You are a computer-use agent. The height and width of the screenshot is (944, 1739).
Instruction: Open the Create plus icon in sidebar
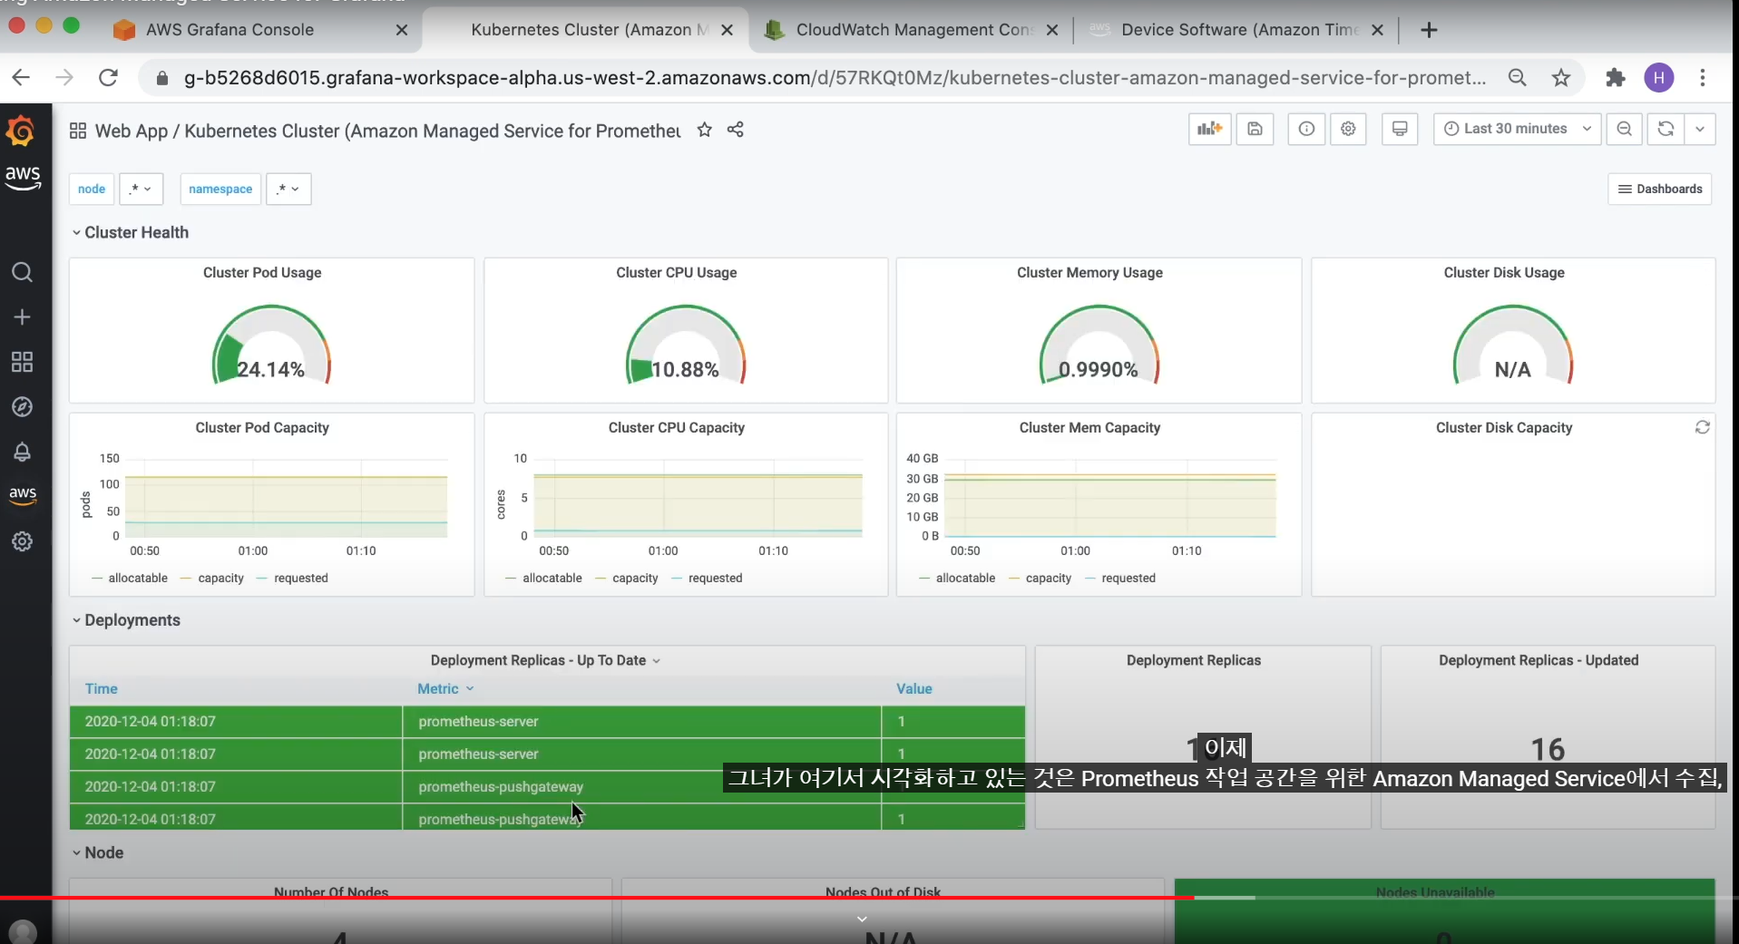pos(22,316)
